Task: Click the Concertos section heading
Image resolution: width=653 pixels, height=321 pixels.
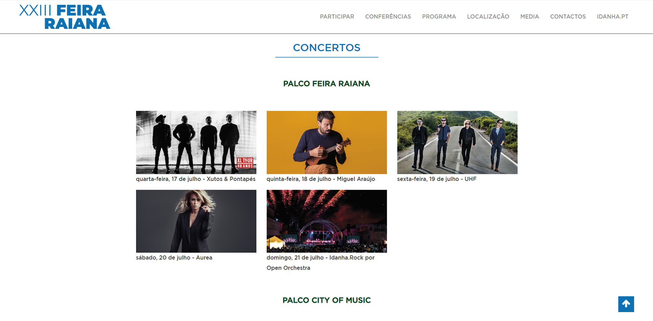Action: 327,48
